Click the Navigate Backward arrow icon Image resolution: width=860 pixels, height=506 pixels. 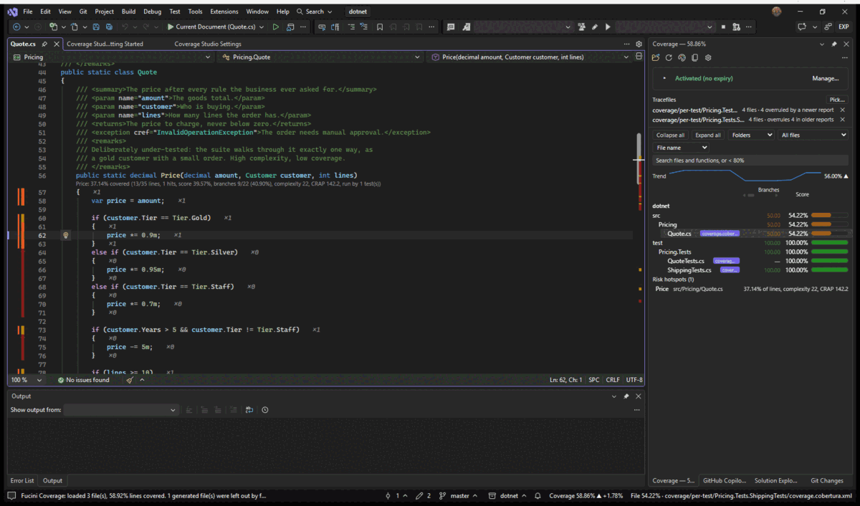click(16, 27)
